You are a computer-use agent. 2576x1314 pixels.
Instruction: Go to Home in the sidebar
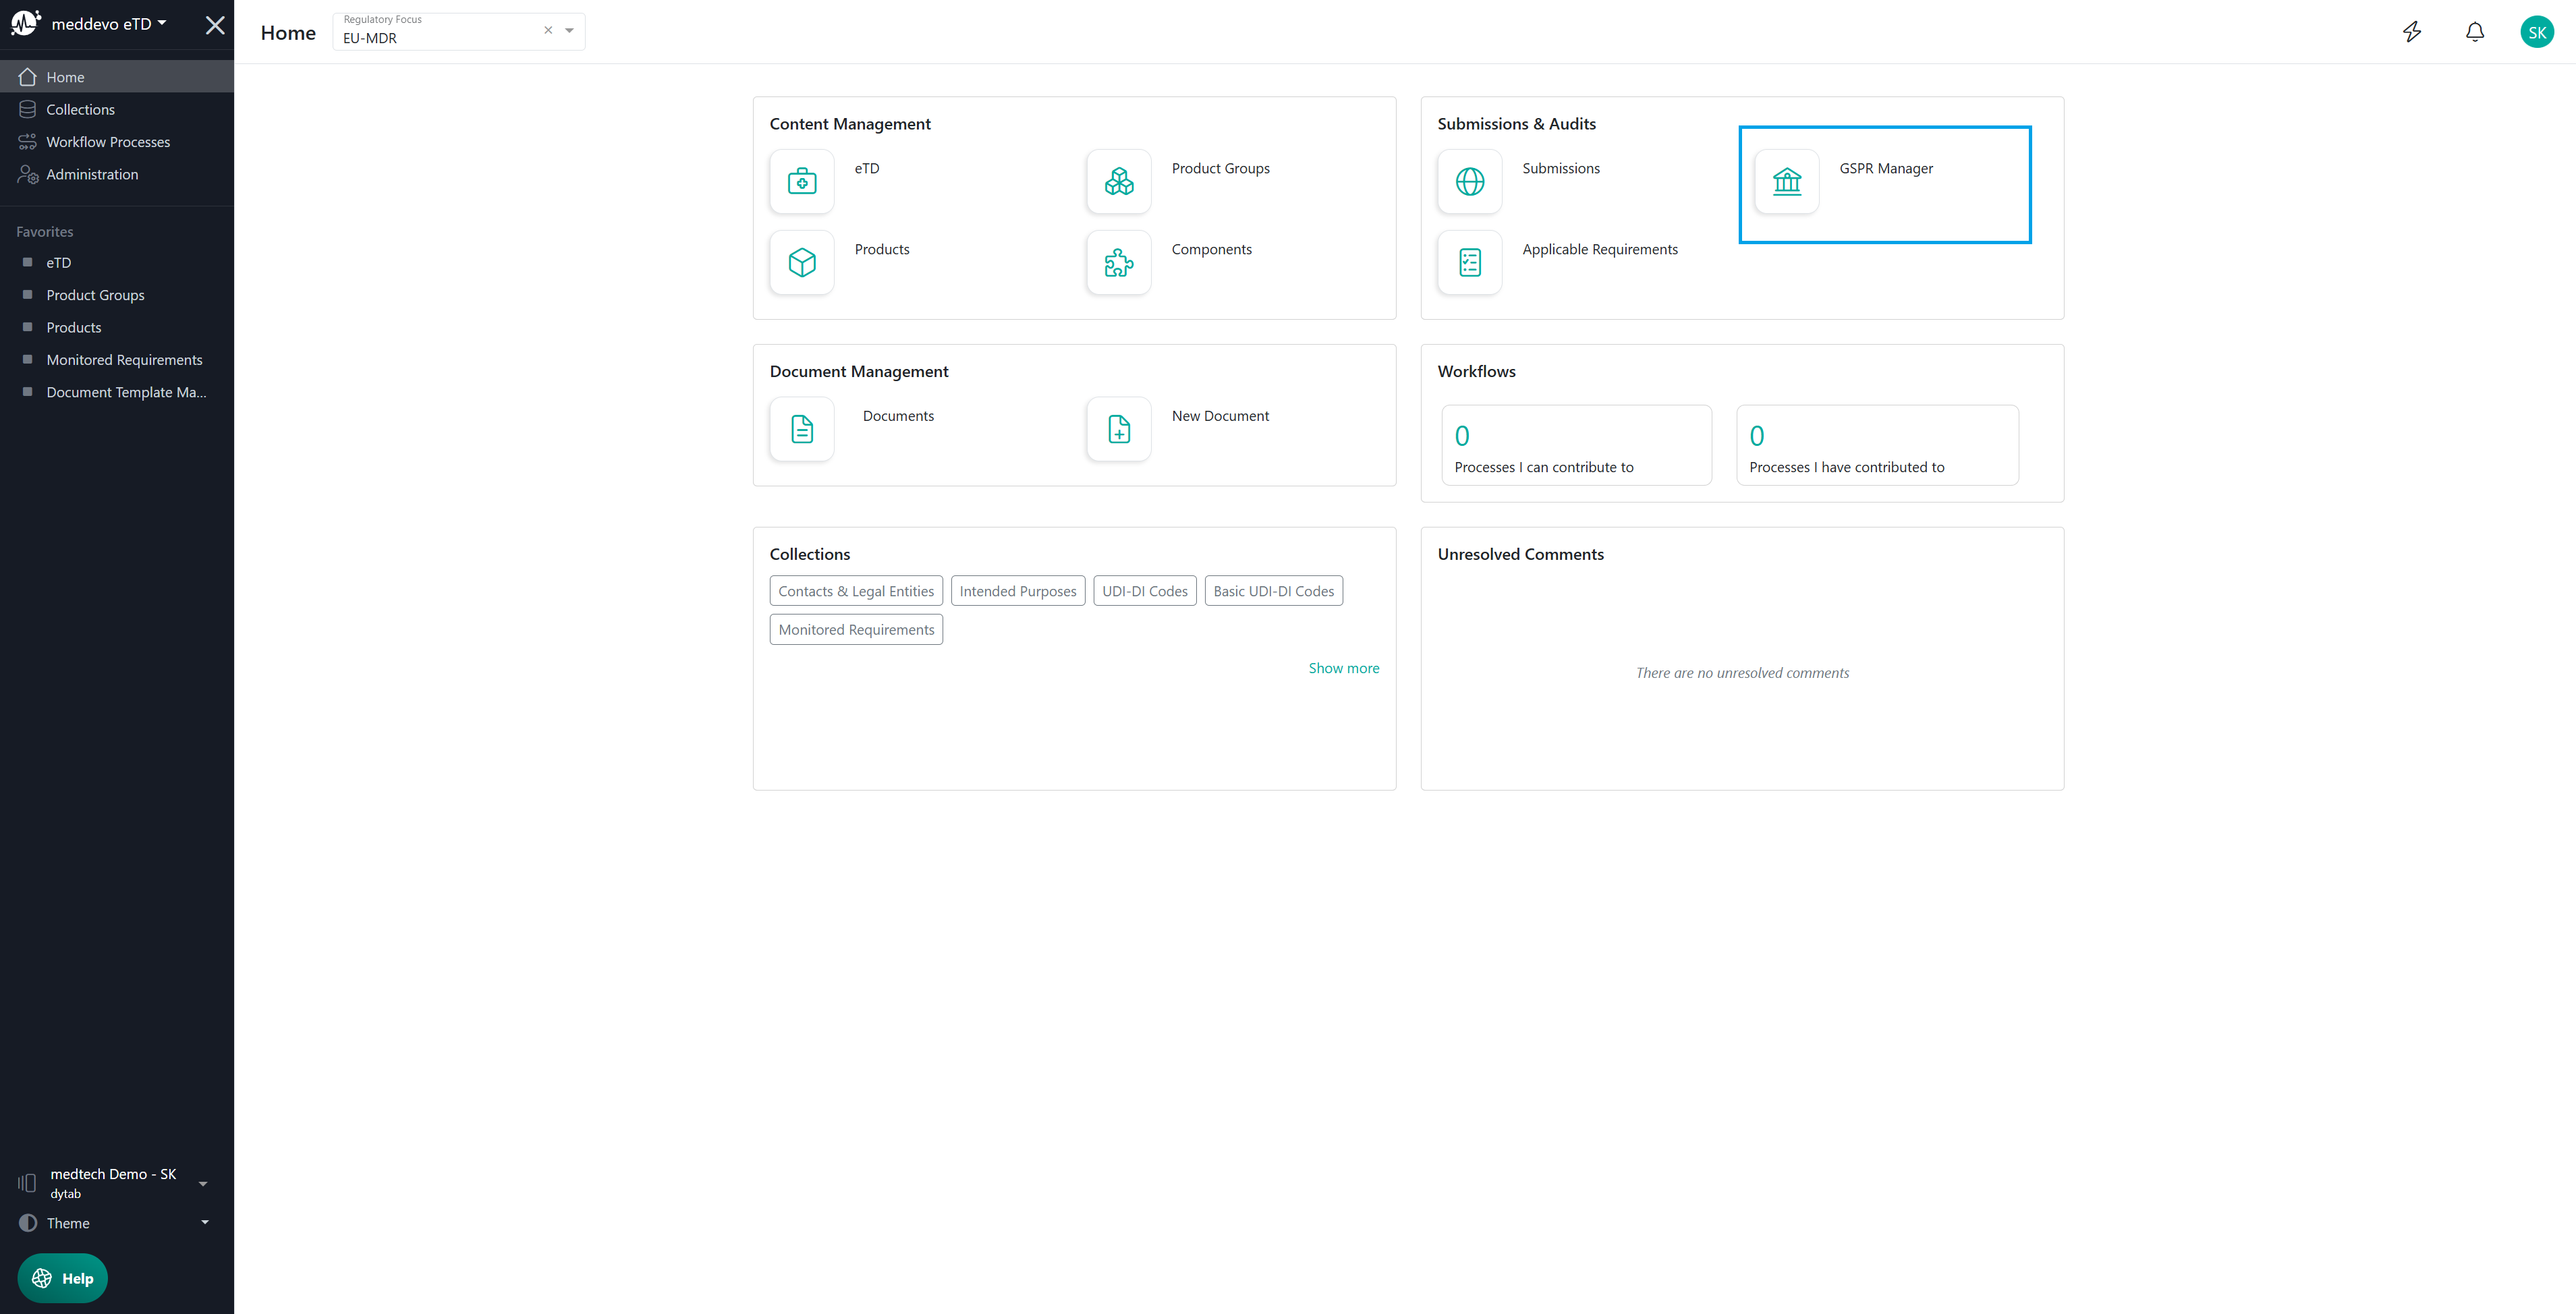tap(117, 77)
